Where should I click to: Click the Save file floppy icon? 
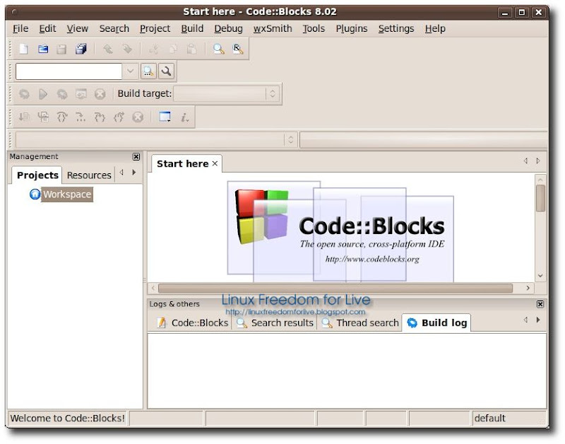(61, 49)
